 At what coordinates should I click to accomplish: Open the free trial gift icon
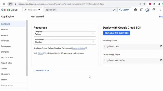point(135,10)
